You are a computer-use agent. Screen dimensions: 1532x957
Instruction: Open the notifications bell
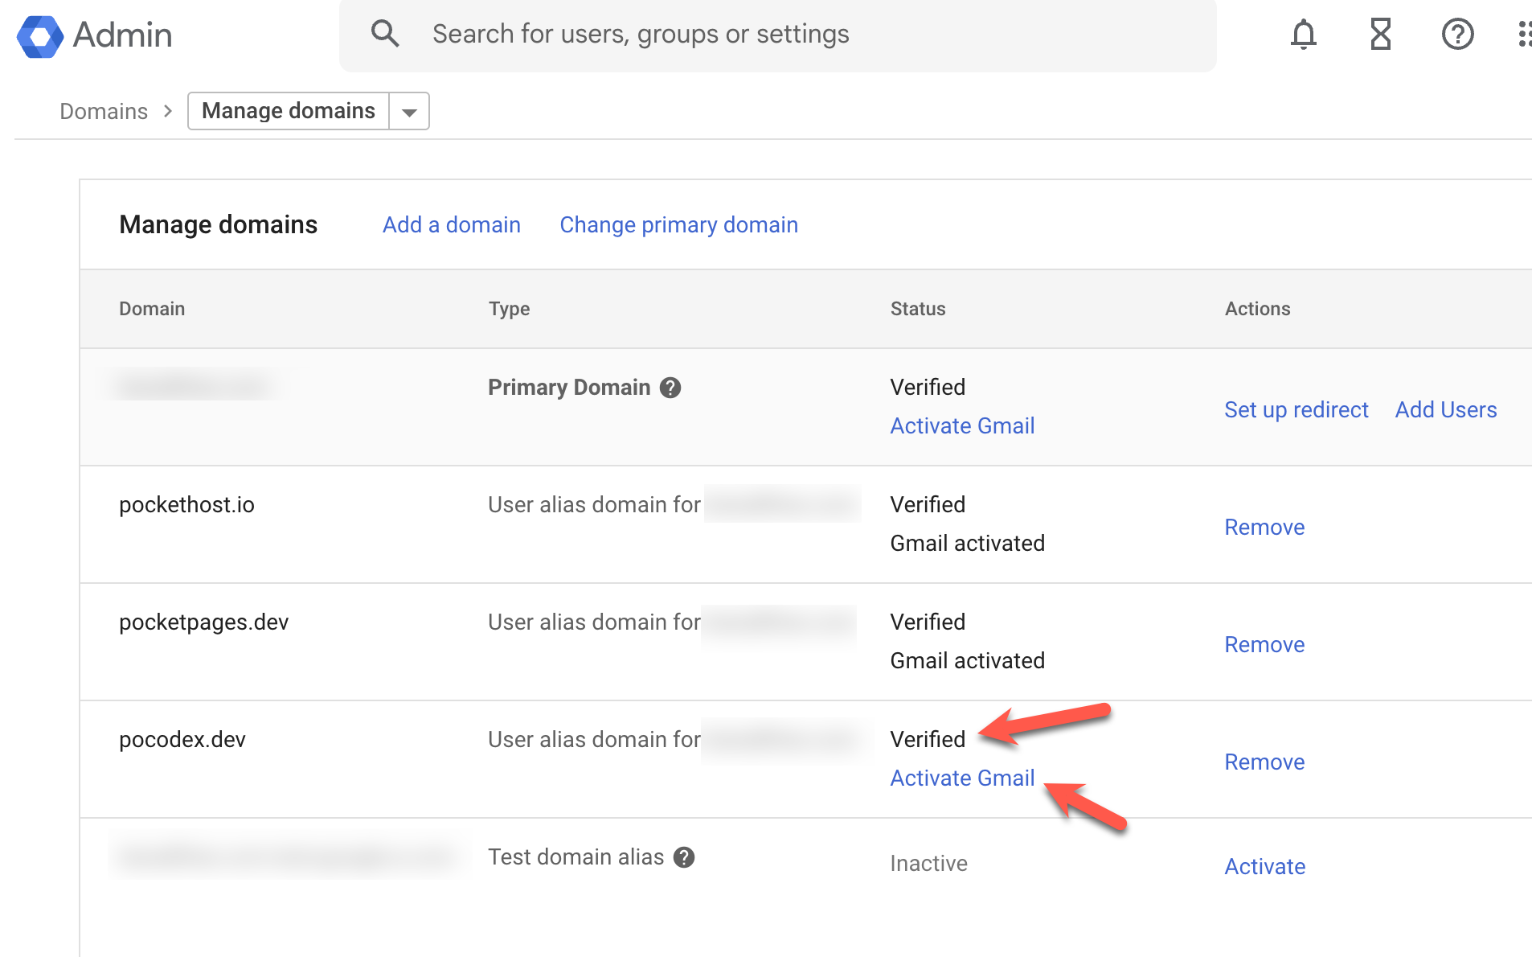click(1303, 35)
